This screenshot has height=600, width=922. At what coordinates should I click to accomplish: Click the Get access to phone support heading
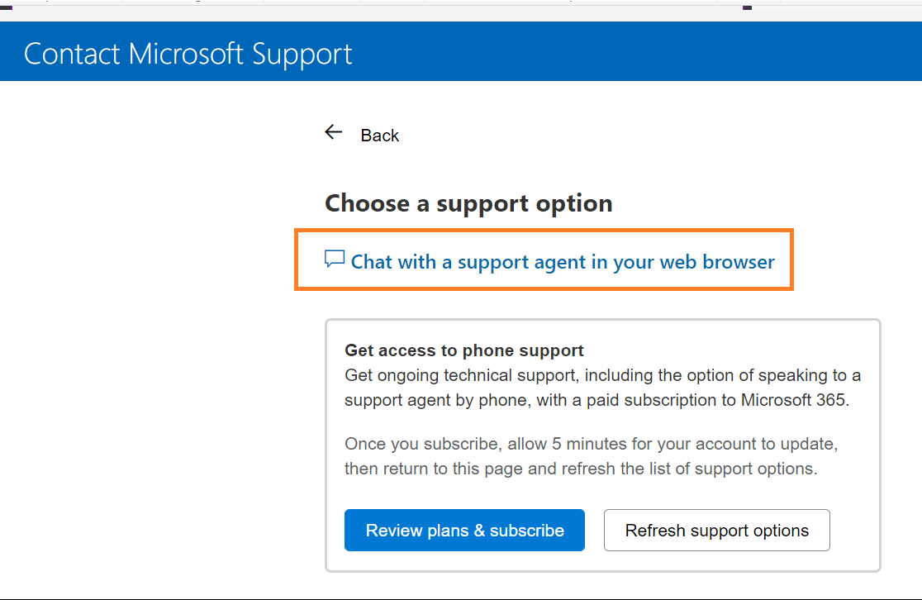(x=464, y=350)
